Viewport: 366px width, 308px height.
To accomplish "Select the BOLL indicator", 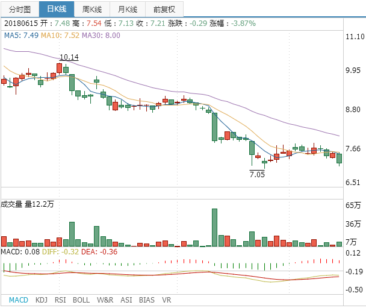I will (x=81, y=300).
